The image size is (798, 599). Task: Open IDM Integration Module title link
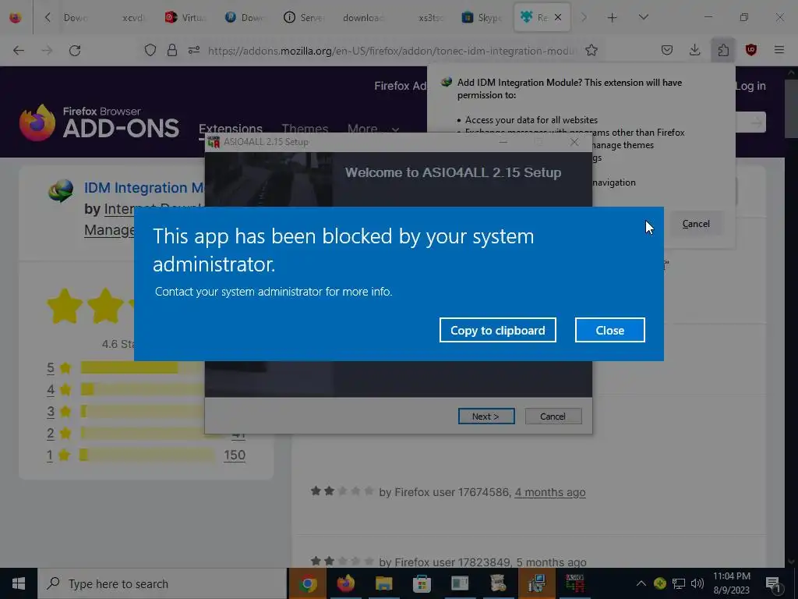click(144, 187)
